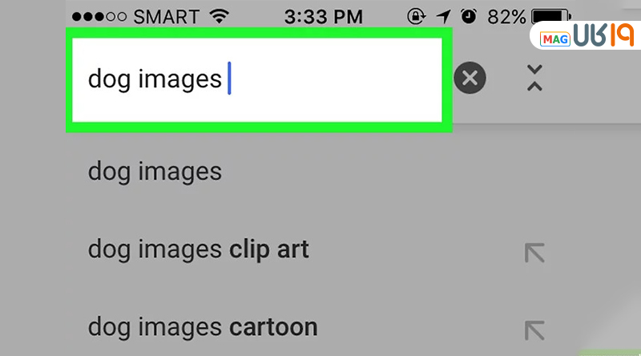Pick the 'dog images cartoon' suggestion

[x=202, y=327]
